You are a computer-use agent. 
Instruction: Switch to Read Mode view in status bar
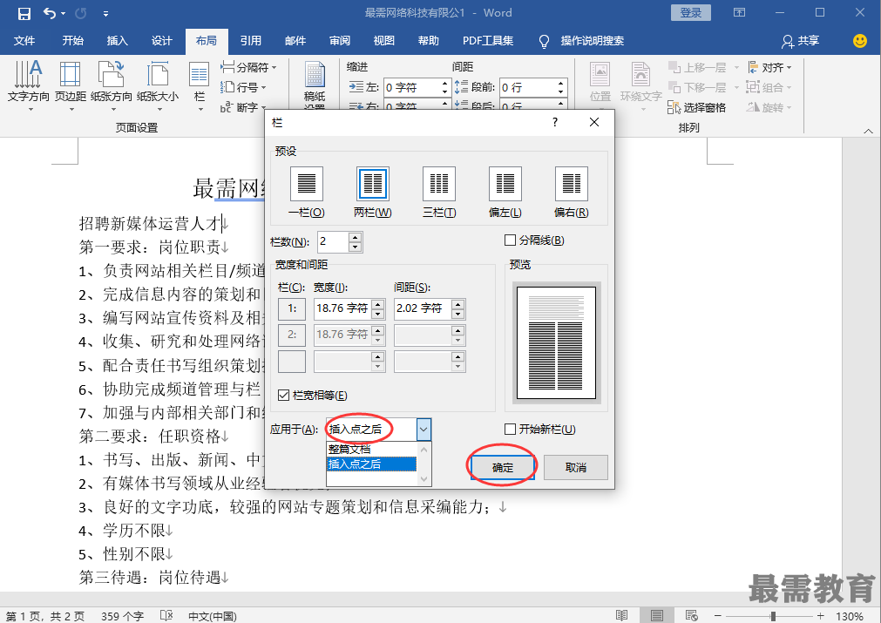pyautogui.click(x=621, y=616)
